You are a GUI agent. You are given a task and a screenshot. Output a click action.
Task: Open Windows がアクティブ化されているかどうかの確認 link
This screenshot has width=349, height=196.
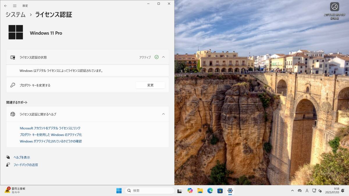(x=51, y=141)
